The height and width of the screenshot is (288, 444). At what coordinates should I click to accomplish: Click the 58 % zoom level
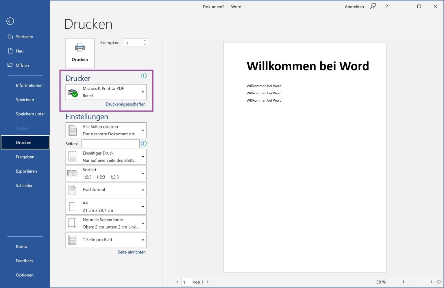click(381, 282)
